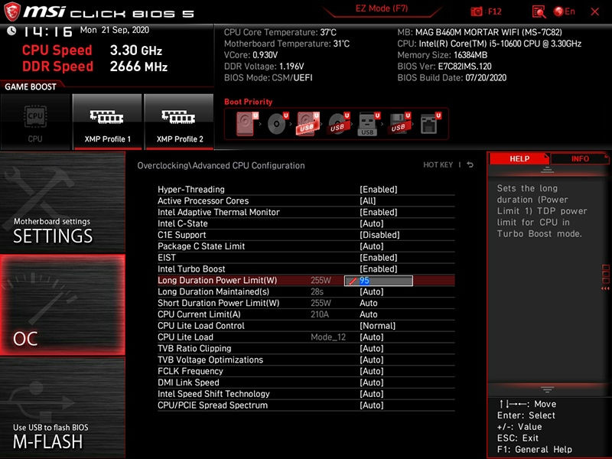The height and width of the screenshot is (459, 612).
Task: Open Intel C-State [Auto] dropdown
Action: click(x=372, y=223)
